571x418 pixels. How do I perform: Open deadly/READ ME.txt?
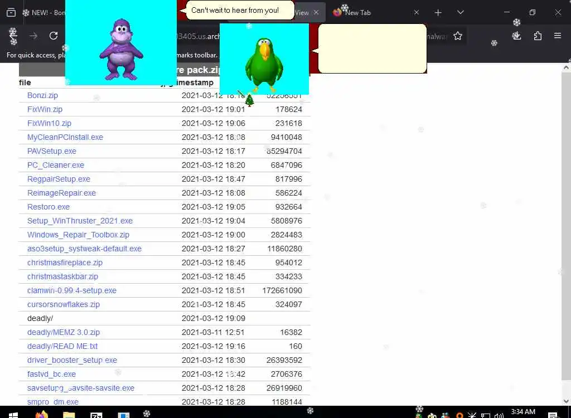[x=62, y=346]
